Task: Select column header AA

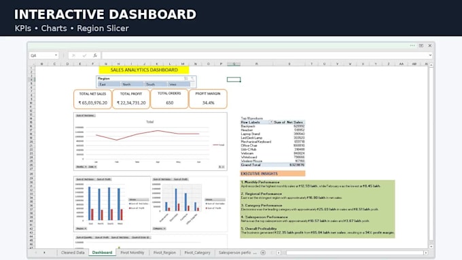Action: pyautogui.click(x=402, y=64)
